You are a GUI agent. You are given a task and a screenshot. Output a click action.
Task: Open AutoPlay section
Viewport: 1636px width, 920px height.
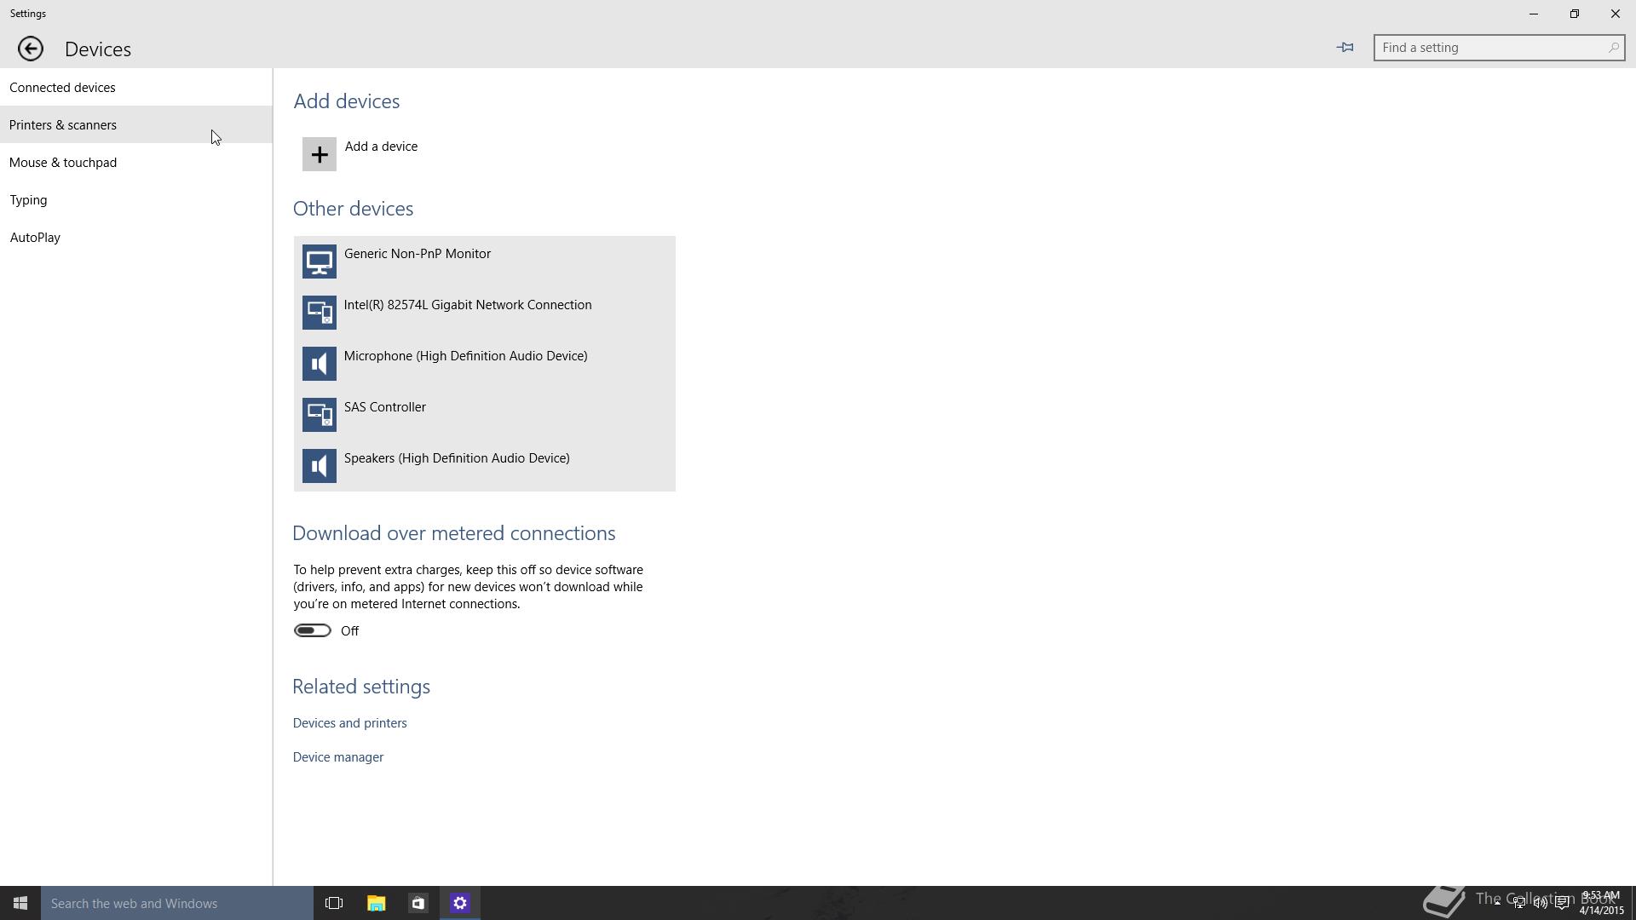(136, 238)
